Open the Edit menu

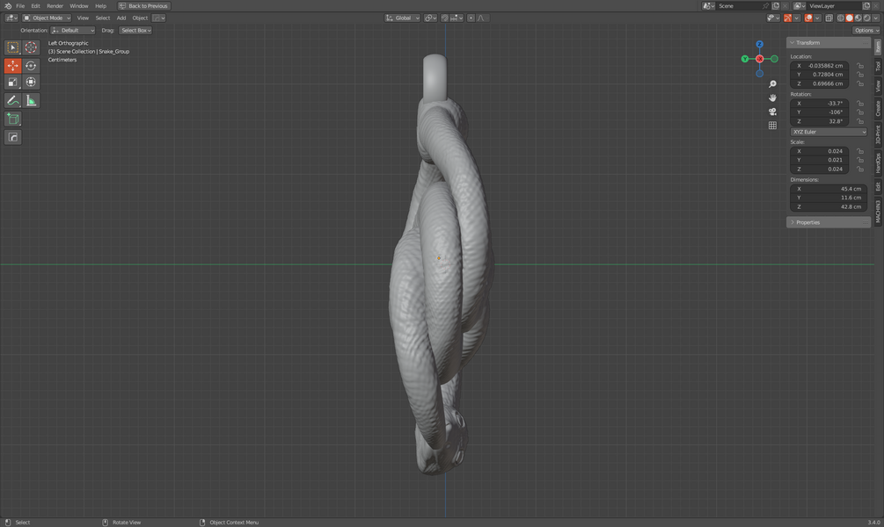(35, 5)
